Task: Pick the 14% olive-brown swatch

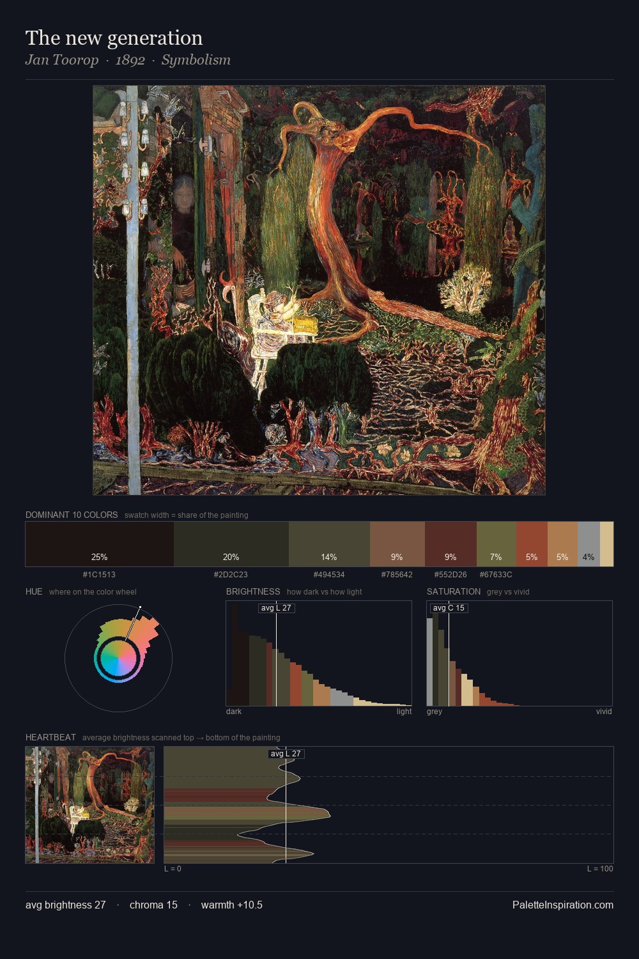Action: coord(329,544)
